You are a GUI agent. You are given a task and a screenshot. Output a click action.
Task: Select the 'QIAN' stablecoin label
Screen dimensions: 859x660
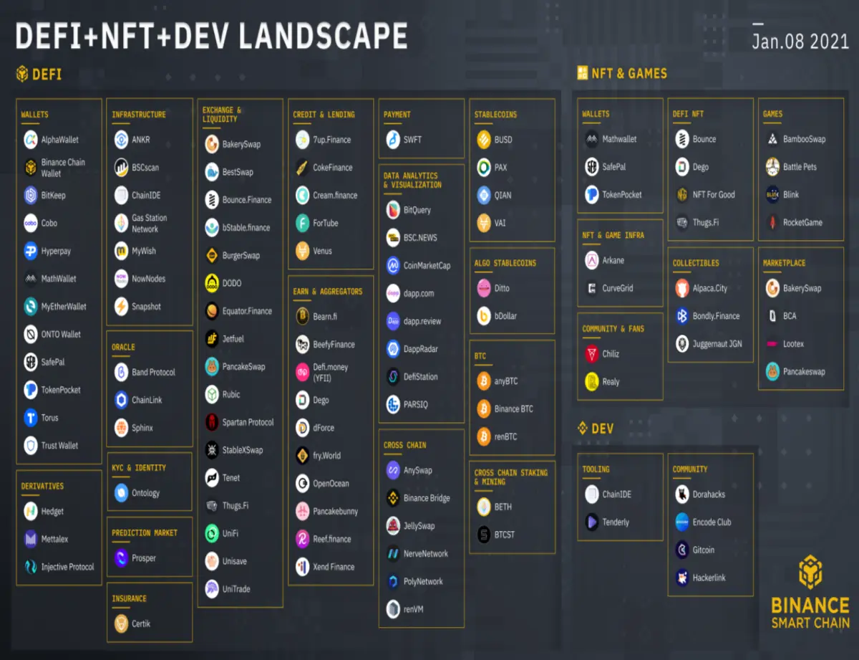pyautogui.click(x=503, y=195)
